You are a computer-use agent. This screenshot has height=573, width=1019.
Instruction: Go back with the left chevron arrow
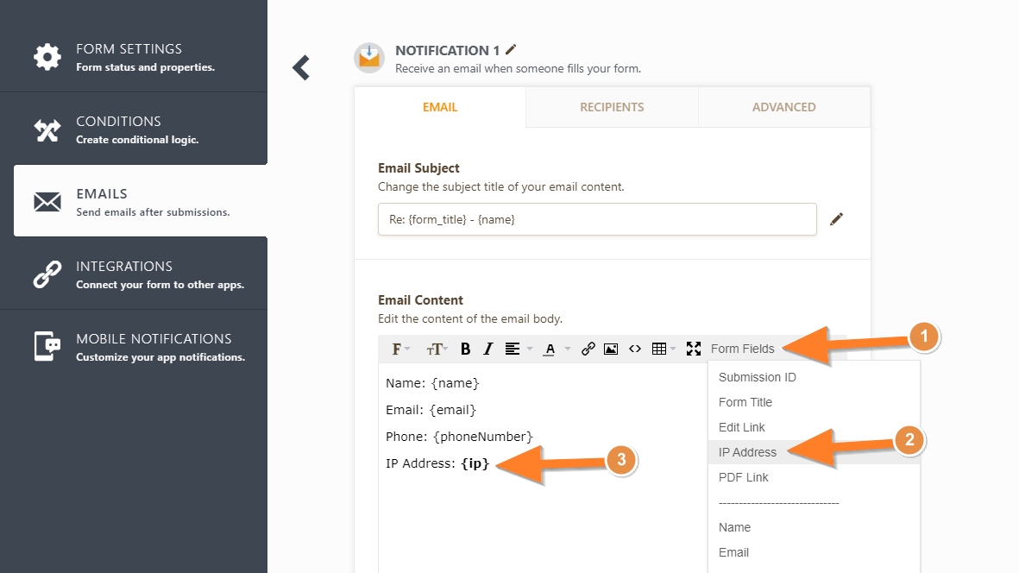(x=301, y=67)
